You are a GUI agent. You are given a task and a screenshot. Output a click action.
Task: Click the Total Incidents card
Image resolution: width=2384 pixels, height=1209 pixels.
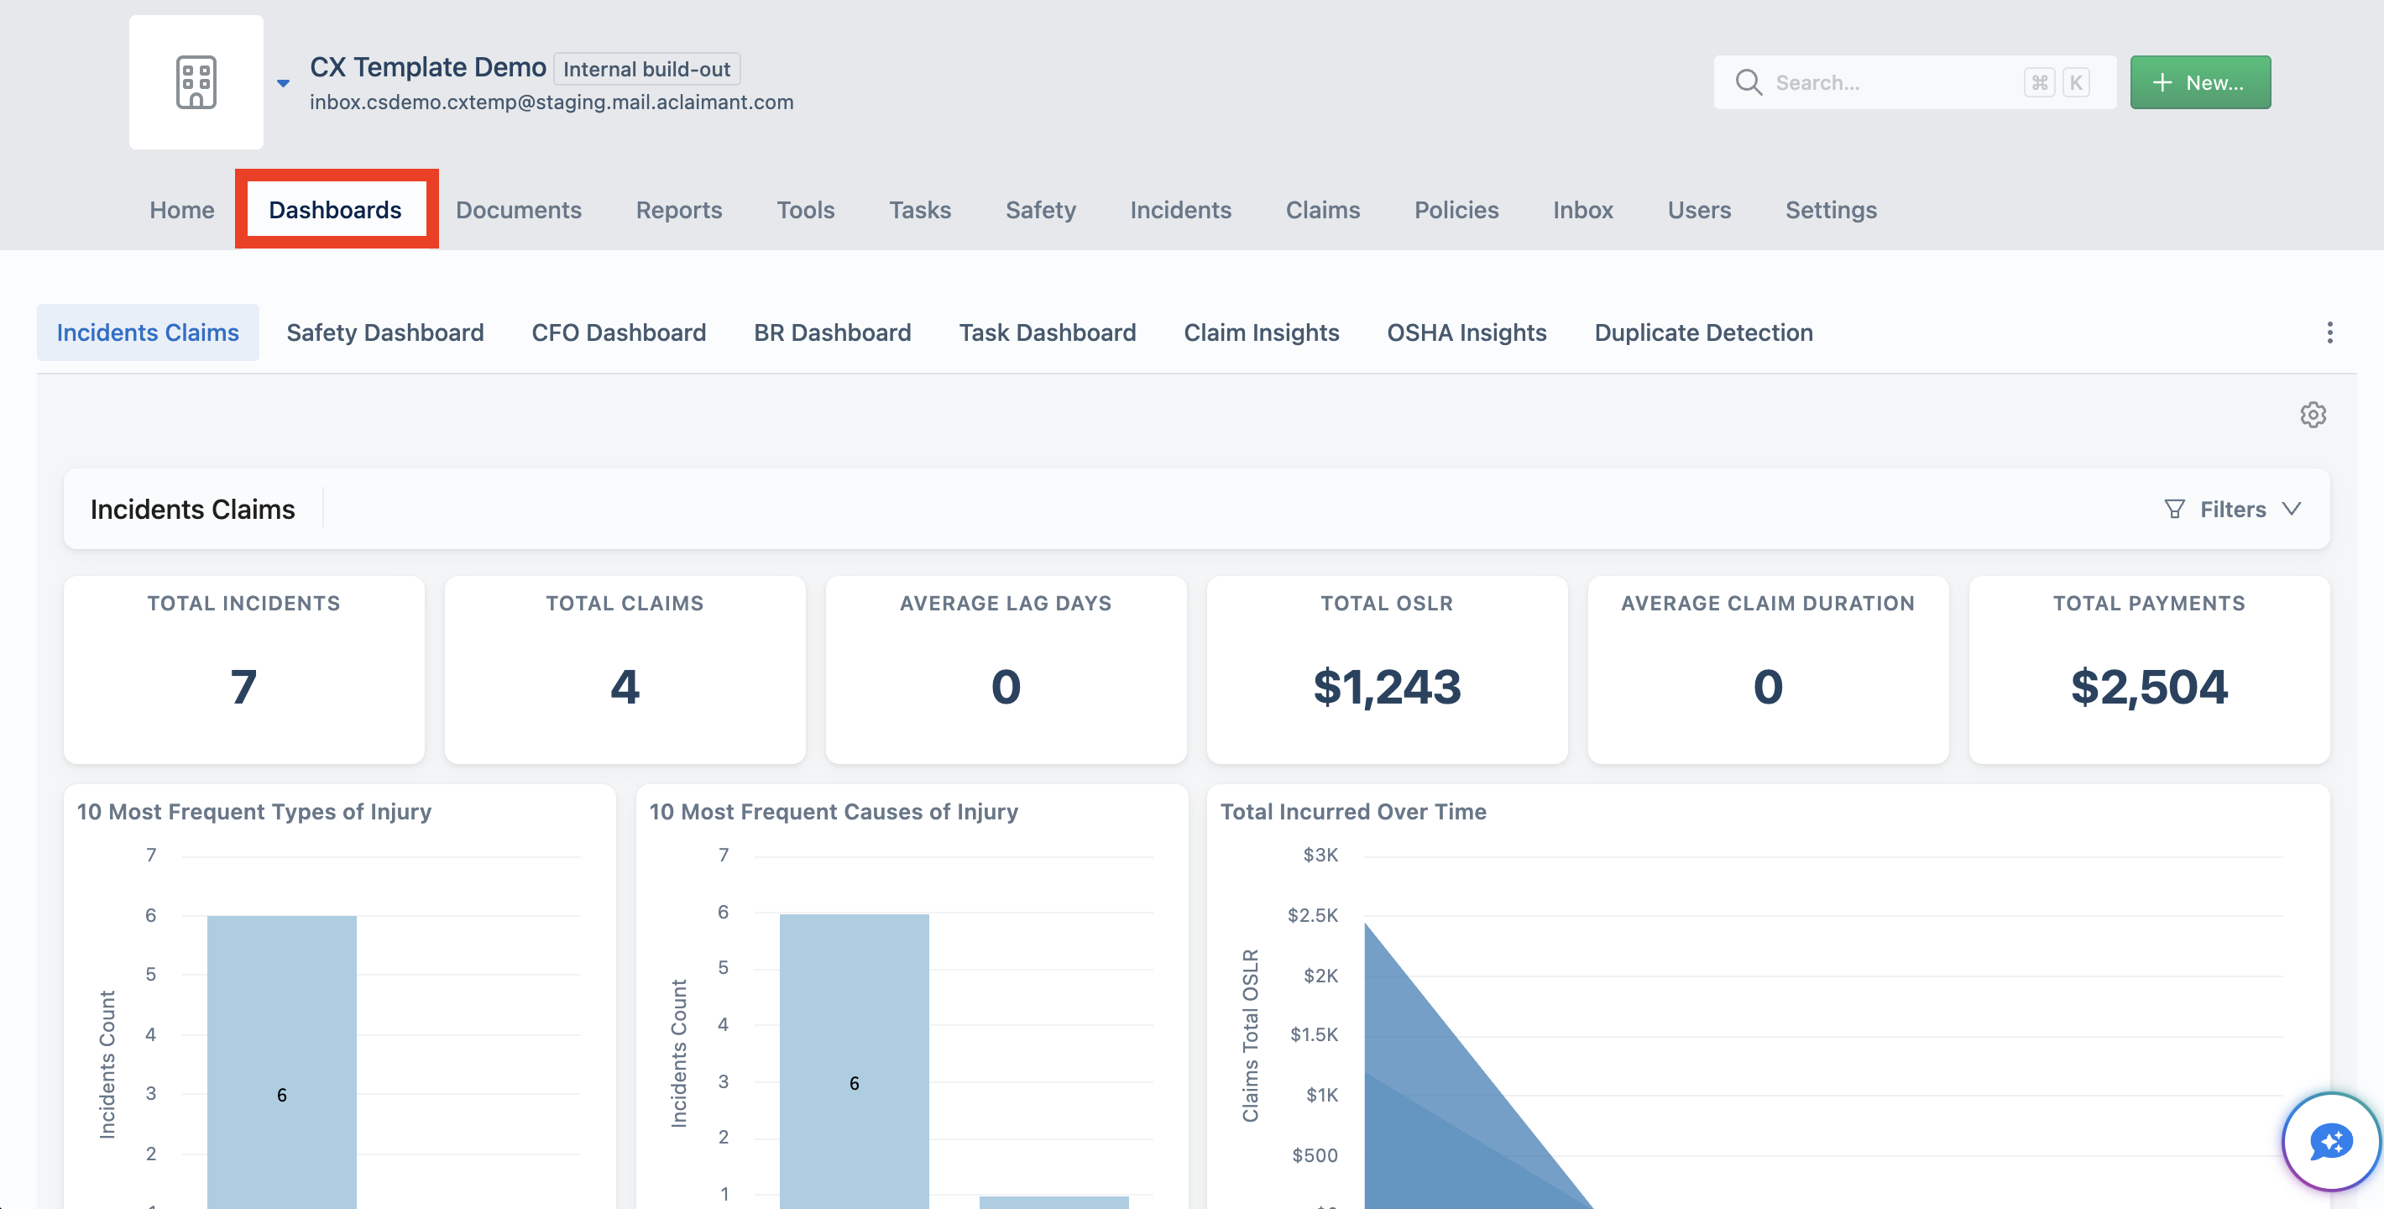[x=244, y=669]
